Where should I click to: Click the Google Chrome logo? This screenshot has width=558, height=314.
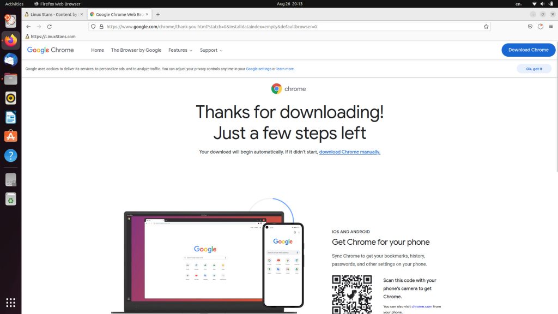[x=51, y=50]
